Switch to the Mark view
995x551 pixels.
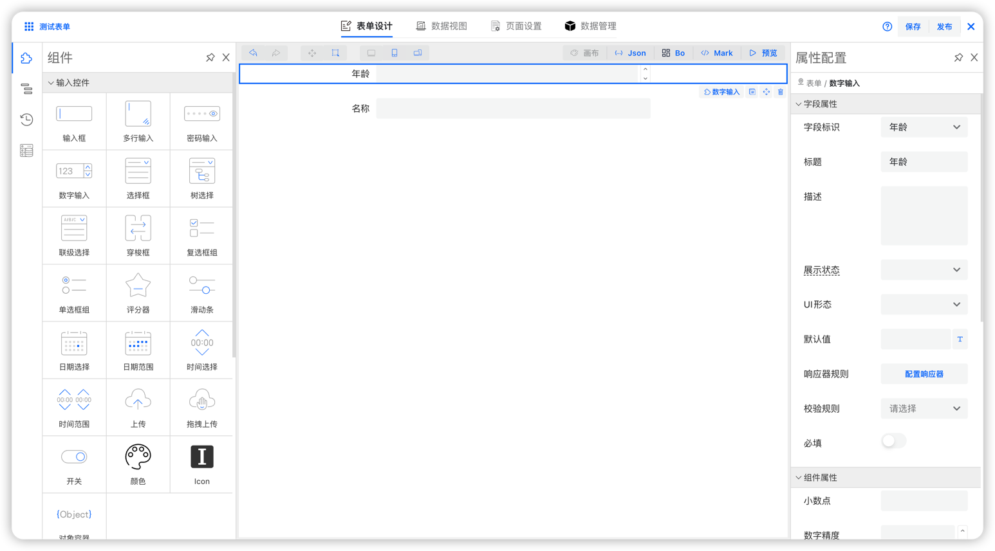coord(717,53)
